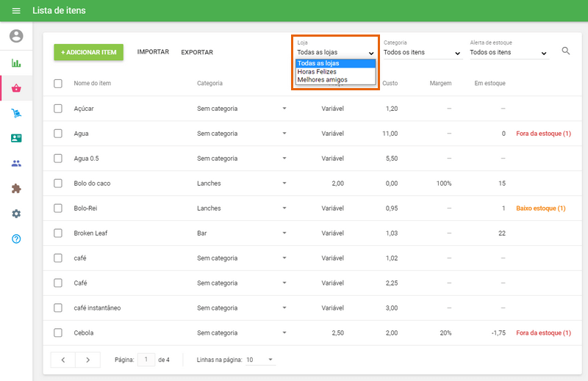Open settings gear icon in sidebar
Image resolution: width=588 pixels, height=381 pixels.
16,214
